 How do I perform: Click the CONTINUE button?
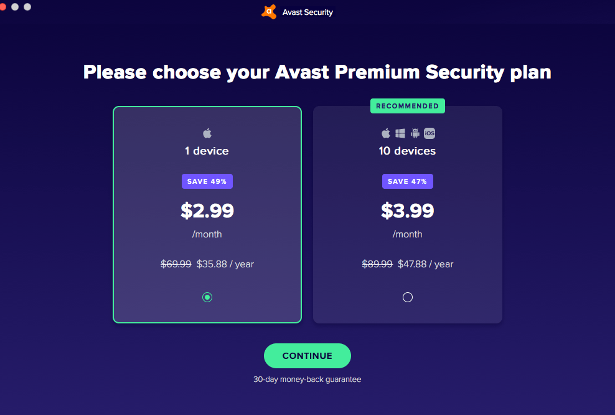307,355
